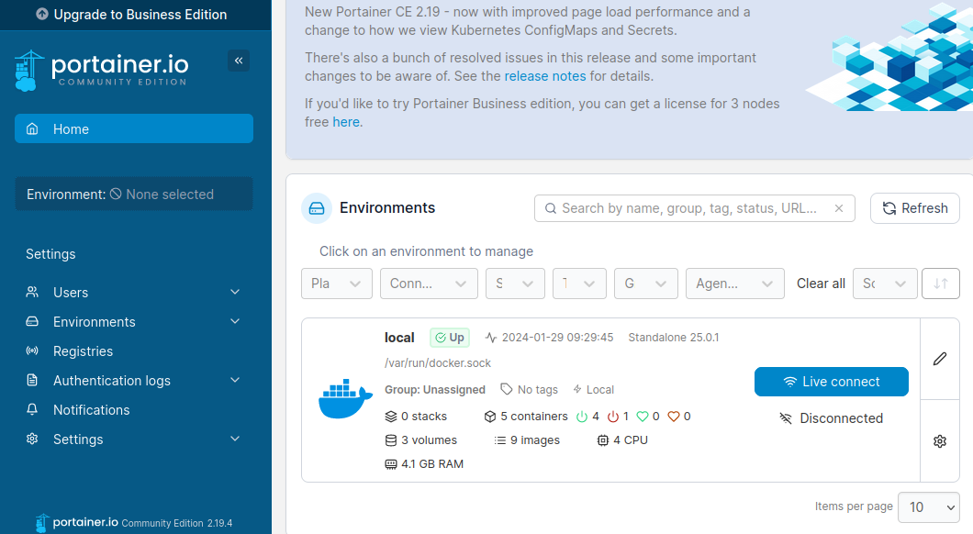Expand the Settings menu chevron
Screen dimensions: 973x534
tap(235, 439)
